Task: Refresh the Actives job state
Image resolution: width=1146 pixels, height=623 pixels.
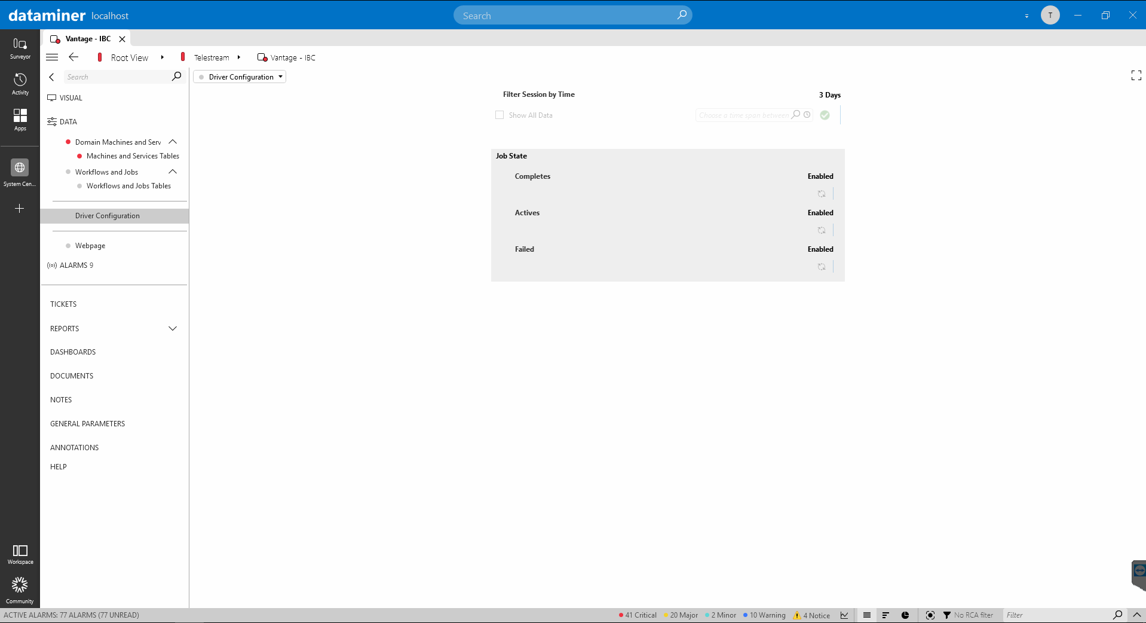Action: (x=822, y=230)
